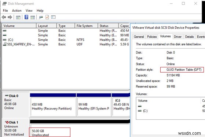Screen dimensions: 205x137
Task: Open the Help menu
Action: pyautogui.click(x=40, y=11)
